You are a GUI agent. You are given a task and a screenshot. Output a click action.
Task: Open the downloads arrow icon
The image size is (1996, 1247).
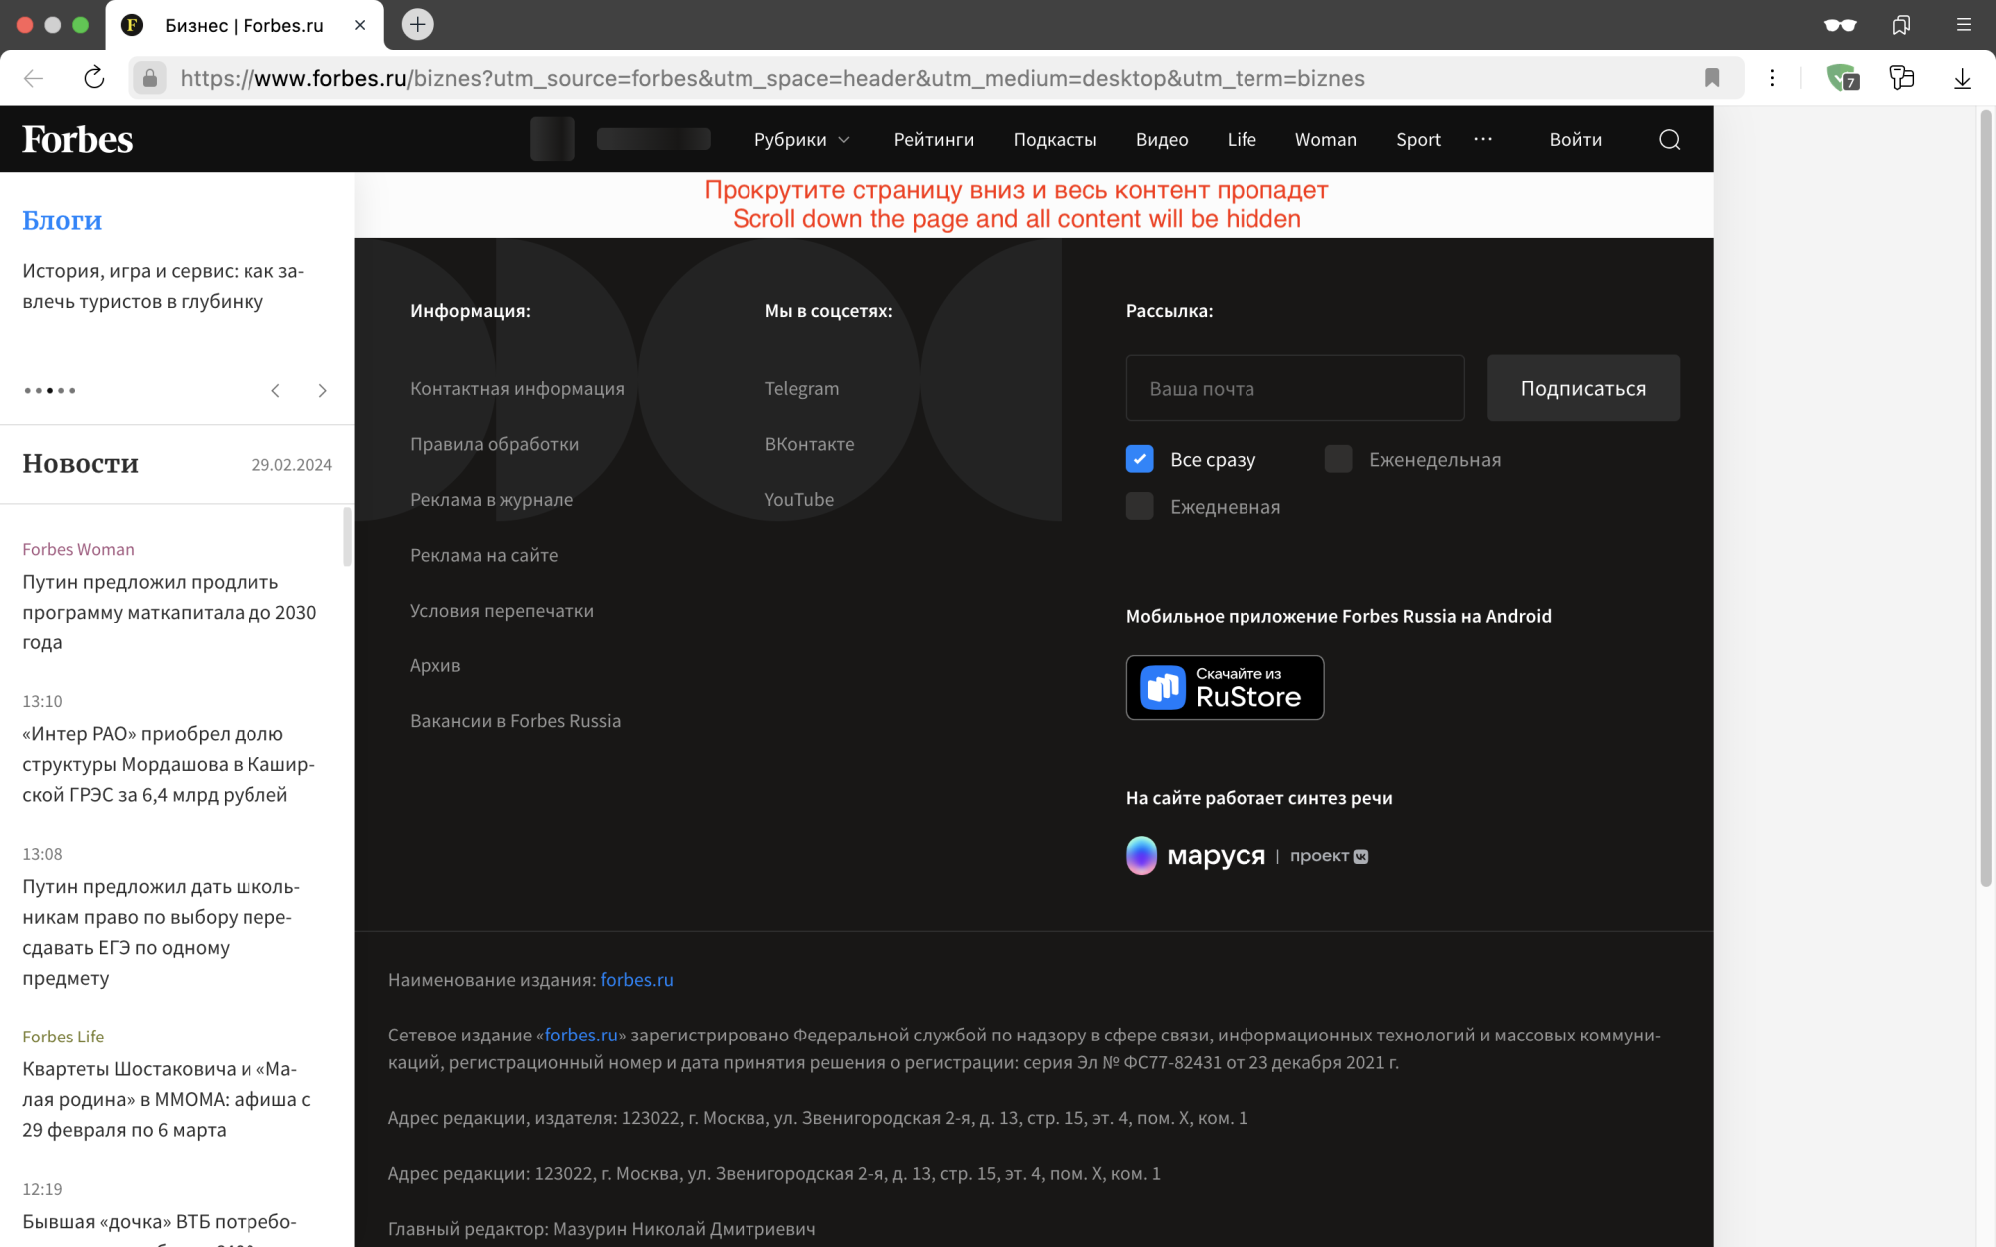[1962, 78]
